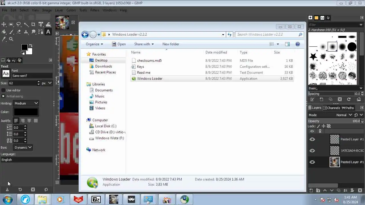
Task: Toggle lock position and size
Action: [x=323, y=126]
